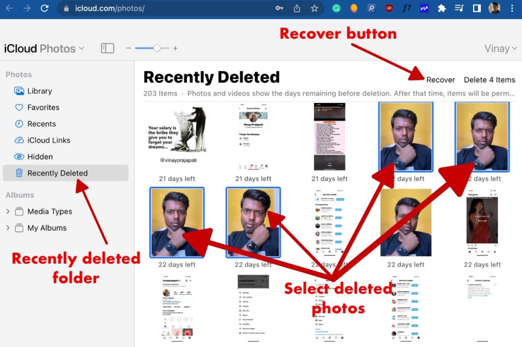Viewport: 522px width, 347px height.
Task: Click the thumbnail size slider handle
Action: coord(157,48)
